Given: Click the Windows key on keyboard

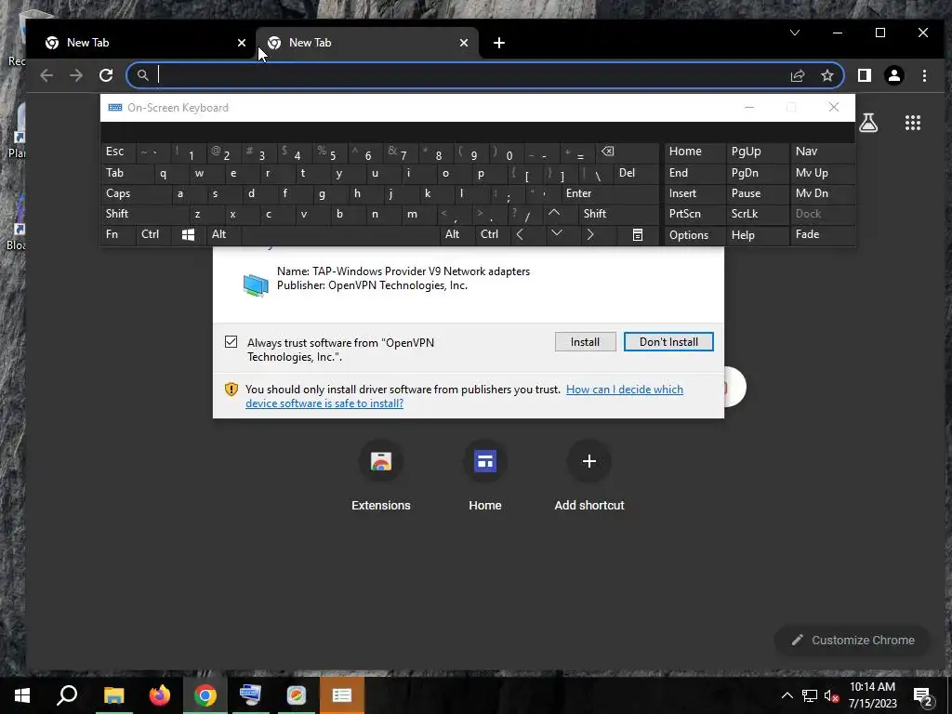Looking at the screenshot, I should pyautogui.click(x=188, y=235).
